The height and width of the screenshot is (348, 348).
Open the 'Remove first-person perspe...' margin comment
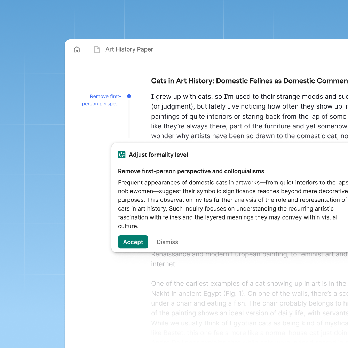(x=101, y=100)
